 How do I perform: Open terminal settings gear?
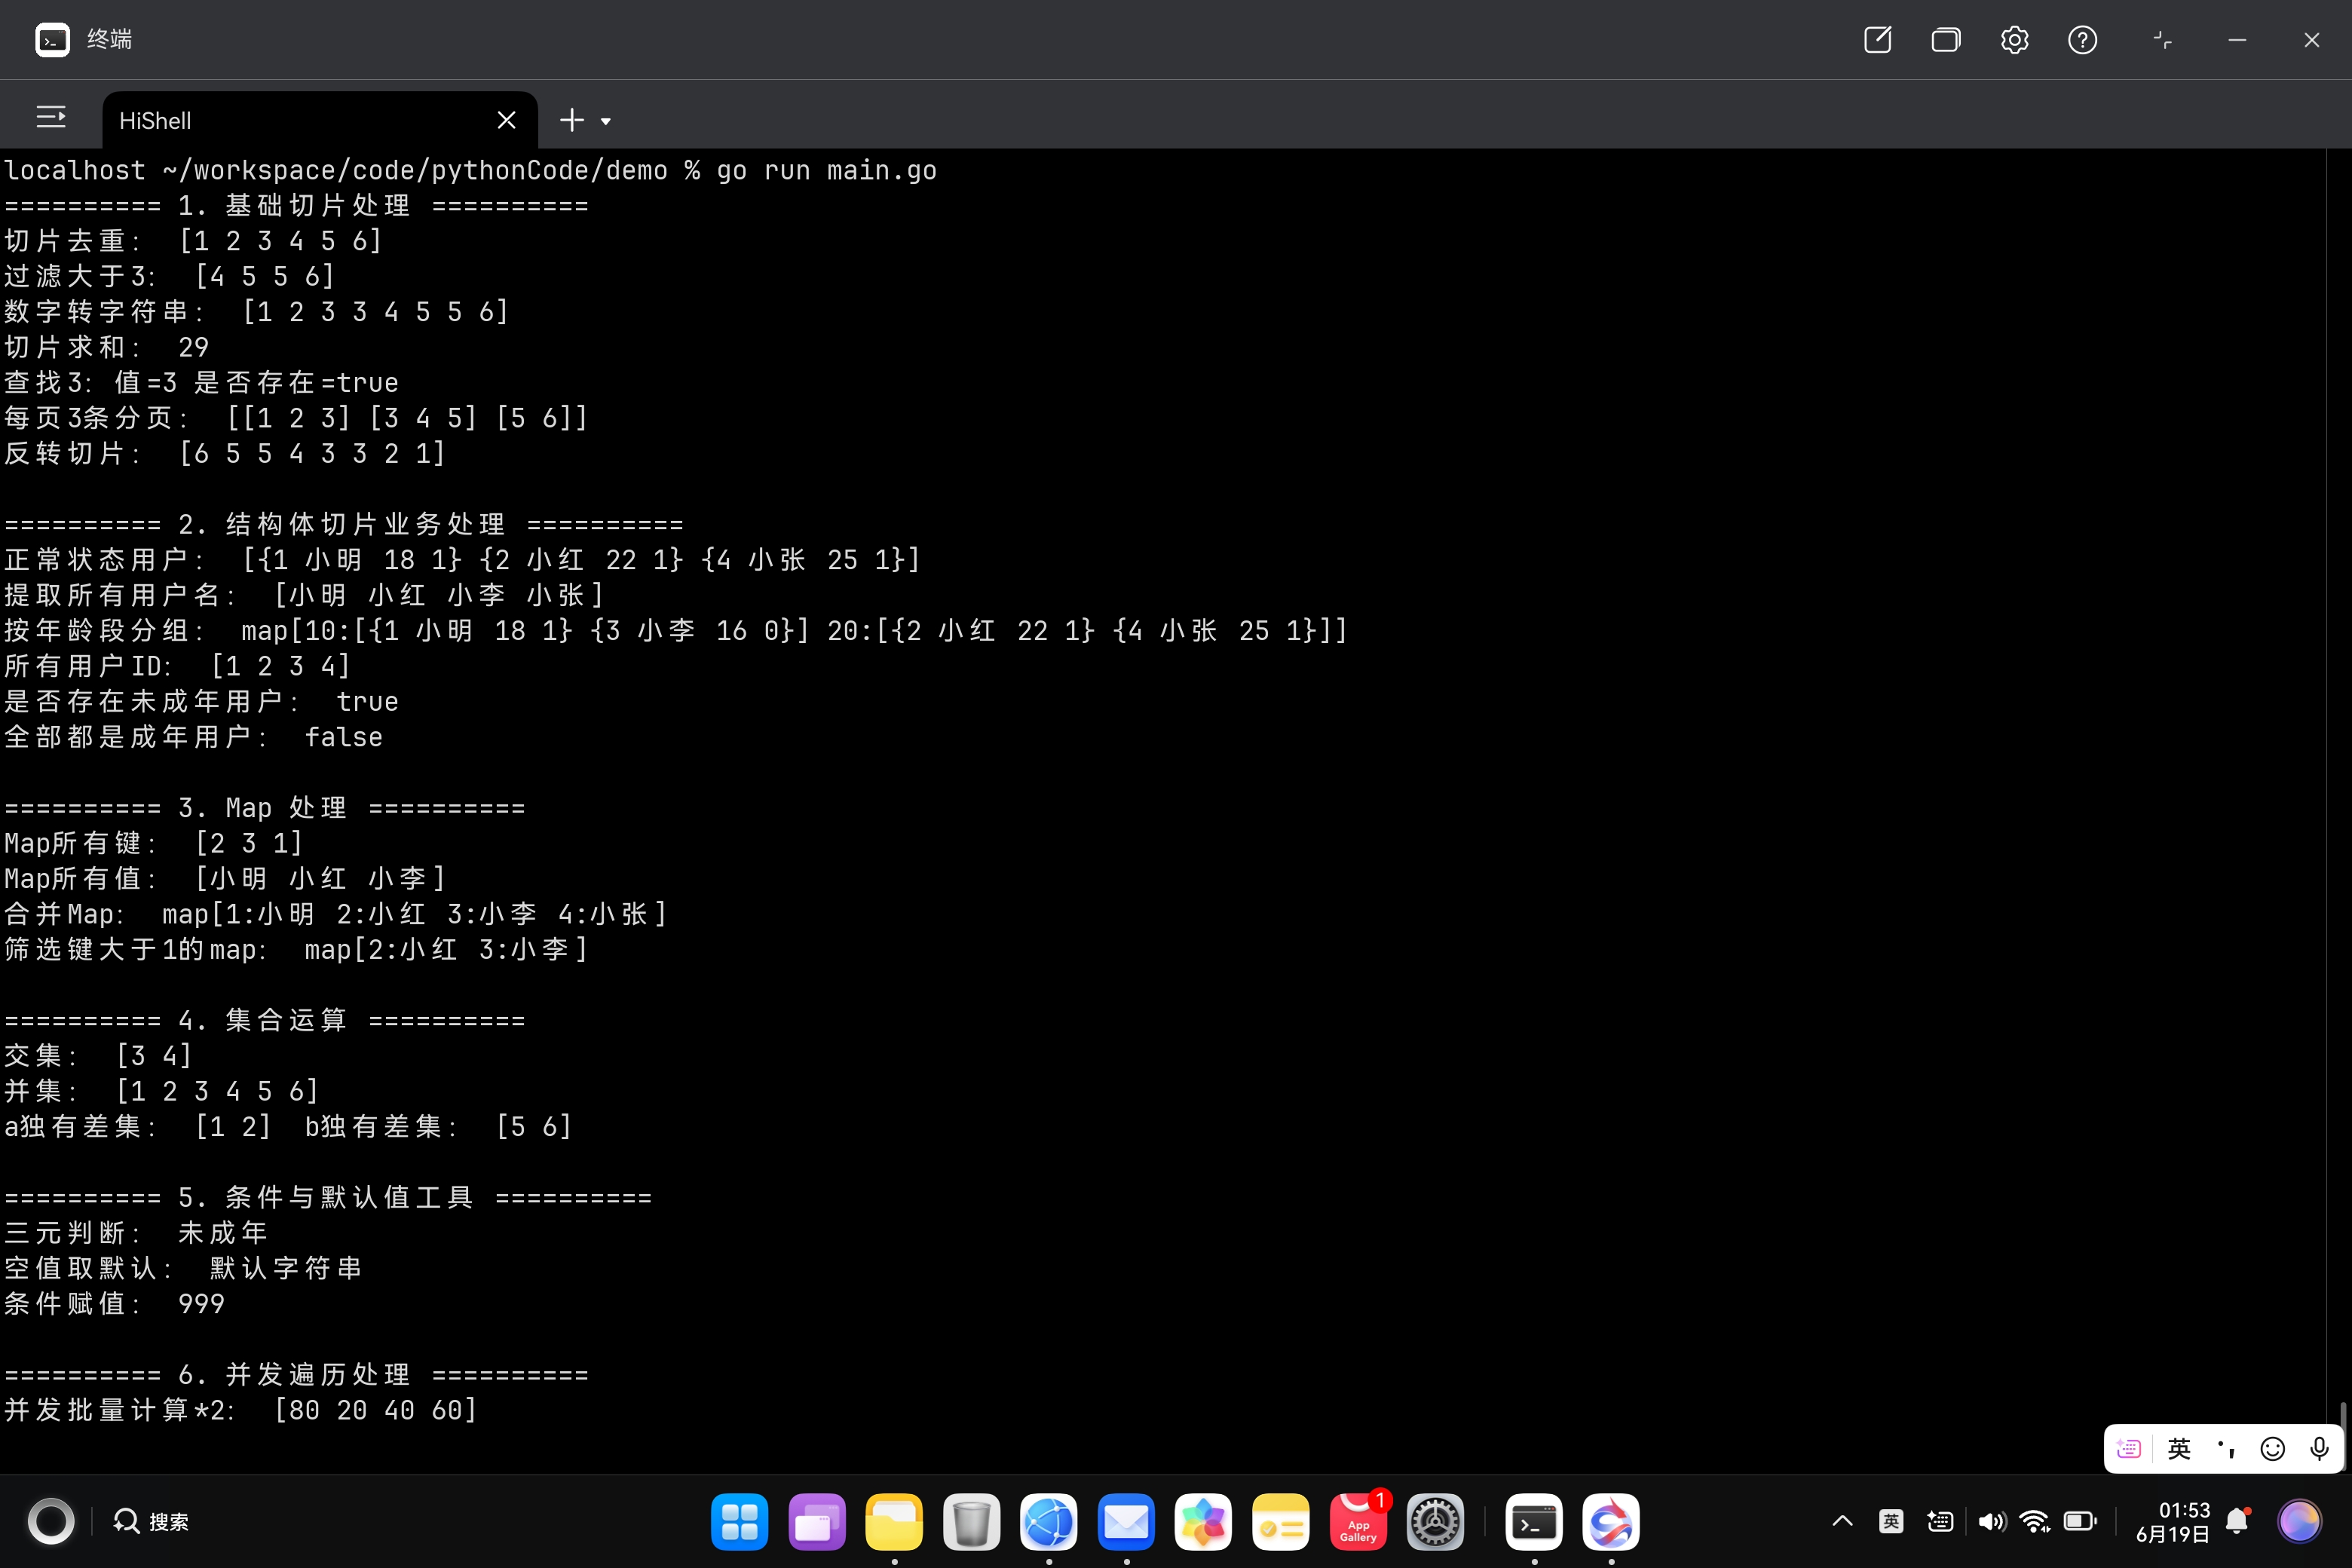click(x=2014, y=40)
